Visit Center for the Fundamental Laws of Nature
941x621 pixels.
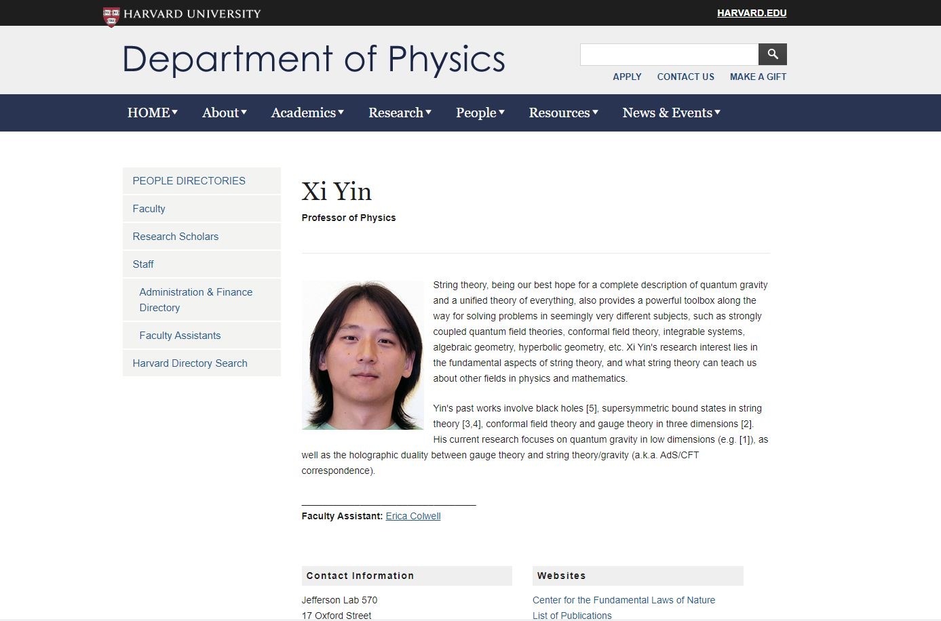(623, 600)
